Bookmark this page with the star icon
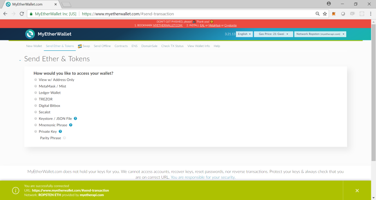The height and width of the screenshot is (200, 376). (325, 14)
